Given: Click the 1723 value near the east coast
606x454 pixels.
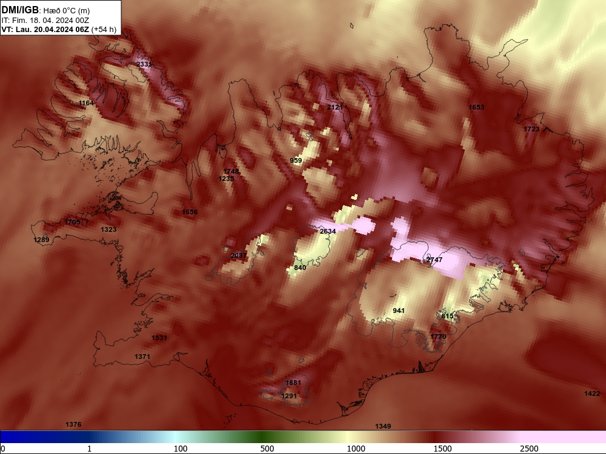Looking at the screenshot, I should pos(531,130).
